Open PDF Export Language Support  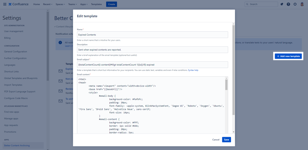coord(20,91)
